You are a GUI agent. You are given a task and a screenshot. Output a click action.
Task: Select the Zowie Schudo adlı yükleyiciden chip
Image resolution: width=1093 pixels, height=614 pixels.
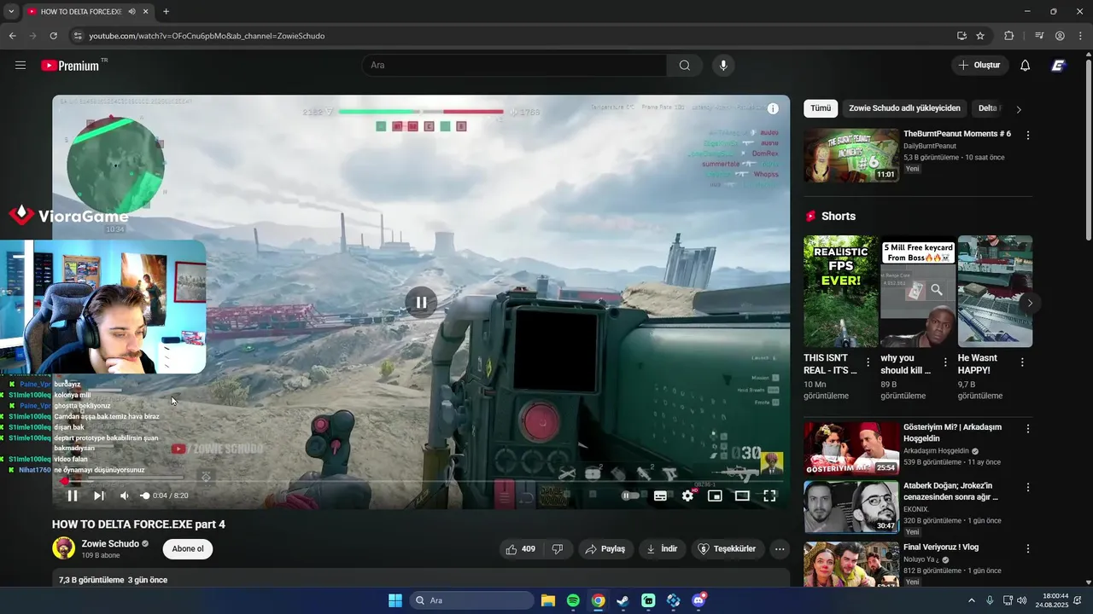[904, 108]
